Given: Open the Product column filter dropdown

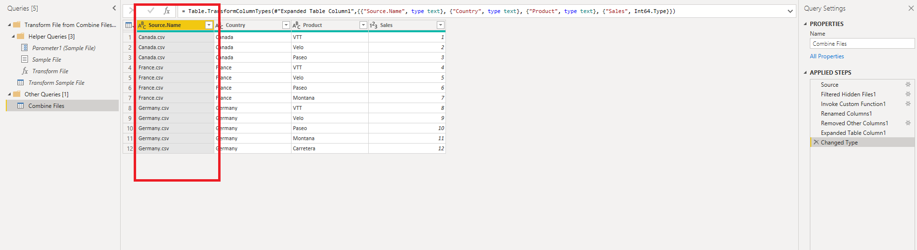Looking at the screenshot, I should coord(363,25).
